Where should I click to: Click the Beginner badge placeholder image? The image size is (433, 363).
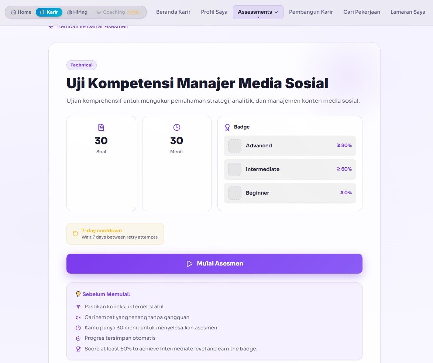[x=235, y=193]
